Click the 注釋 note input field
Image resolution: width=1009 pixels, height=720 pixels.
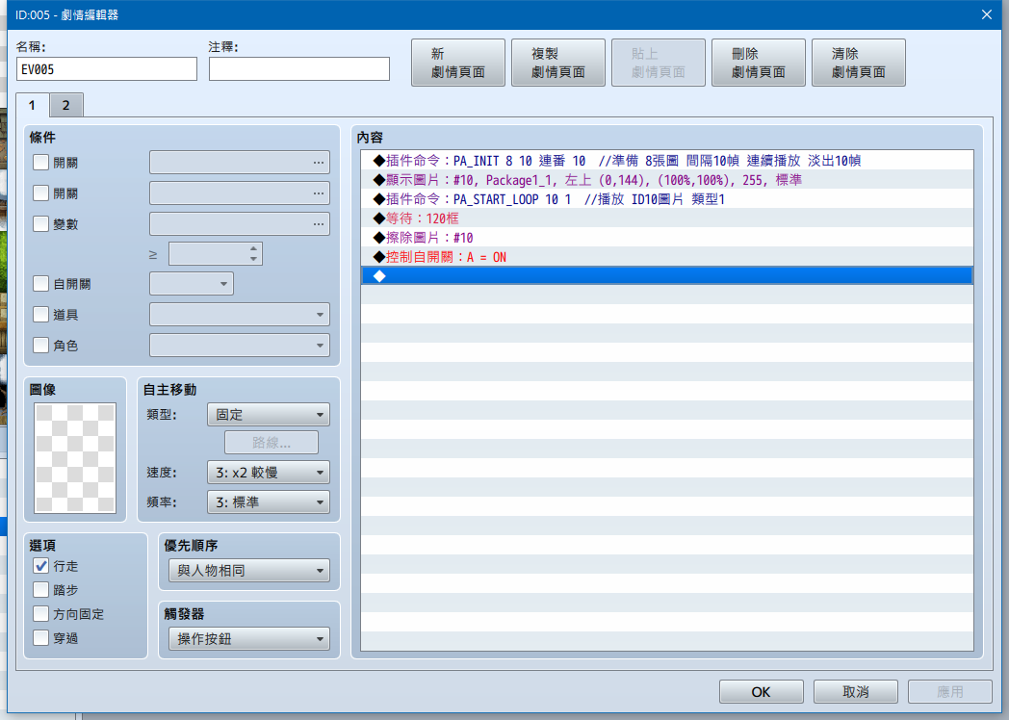coord(299,69)
